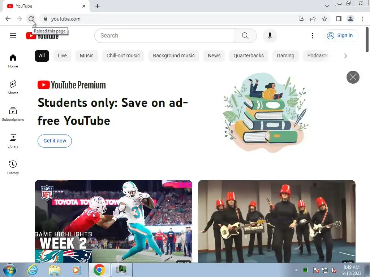Image resolution: width=370 pixels, height=277 pixels.
Task: Reload this page icon
Action: click(31, 19)
